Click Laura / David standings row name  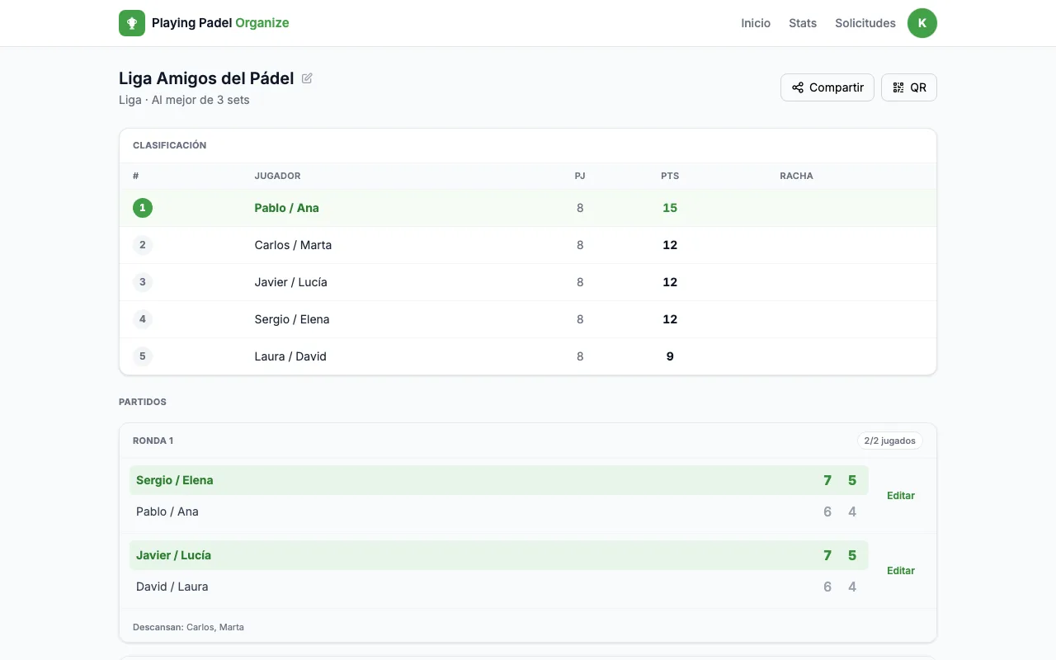pyautogui.click(x=290, y=356)
